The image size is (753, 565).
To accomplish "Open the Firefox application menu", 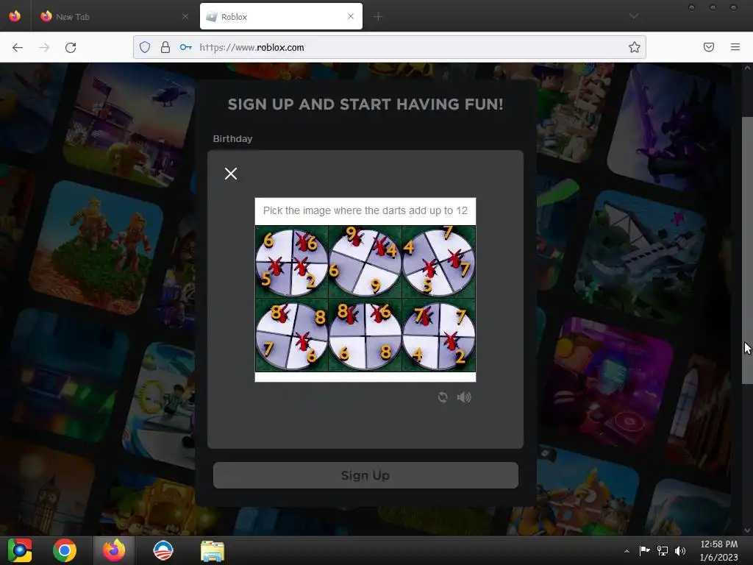I will (x=735, y=47).
